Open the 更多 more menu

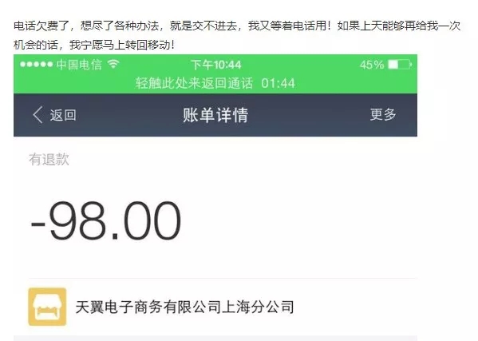[x=383, y=114]
